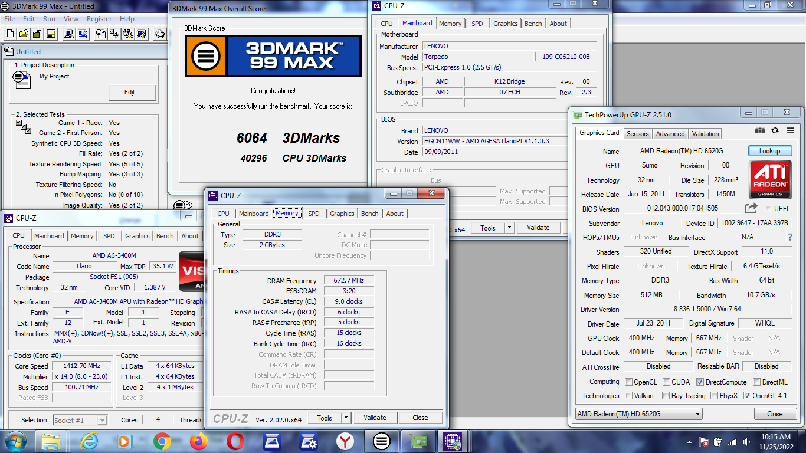The height and width of the screenshot is (453, 806).
Task: Click the BIOS export arrow icon in GPU-Z
Action: point(751,208)
